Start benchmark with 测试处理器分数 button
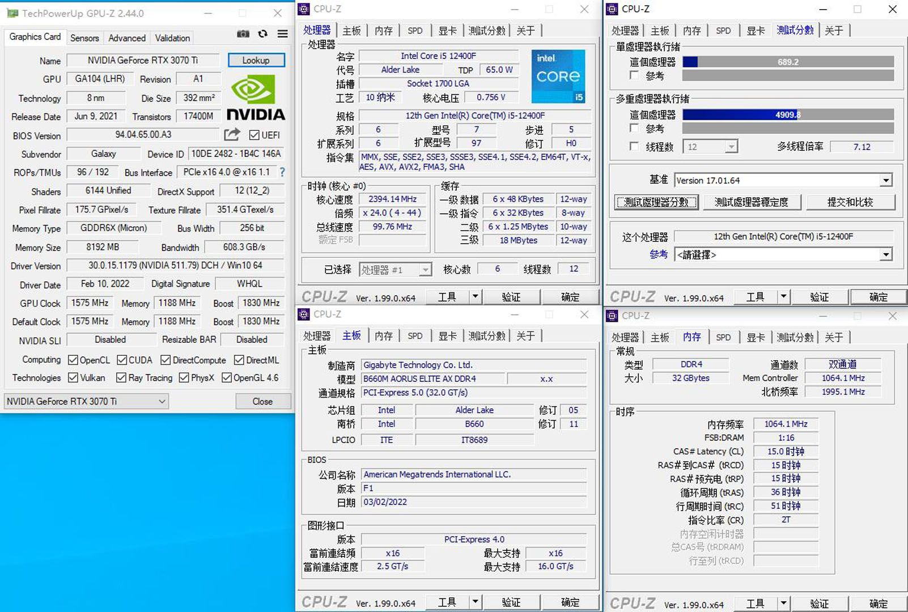 [x=656, y=202]
